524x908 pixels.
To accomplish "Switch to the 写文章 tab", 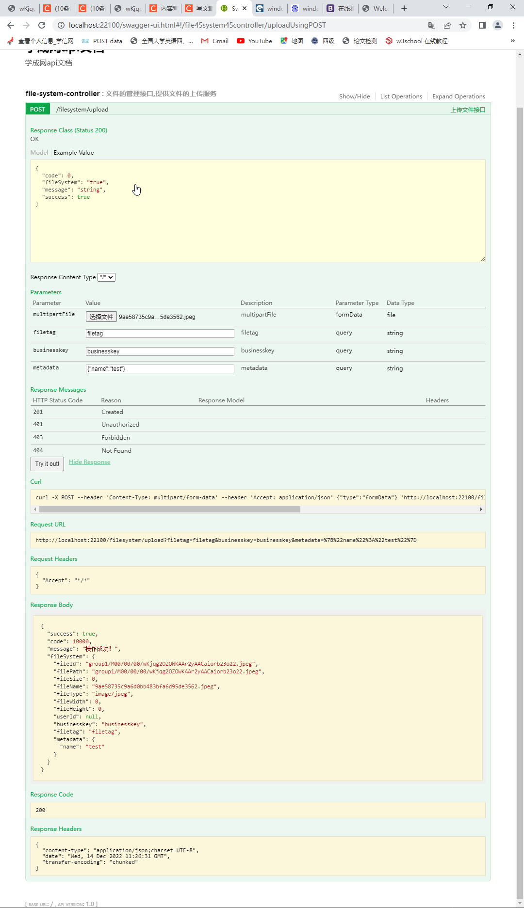I will click(199, 8).
